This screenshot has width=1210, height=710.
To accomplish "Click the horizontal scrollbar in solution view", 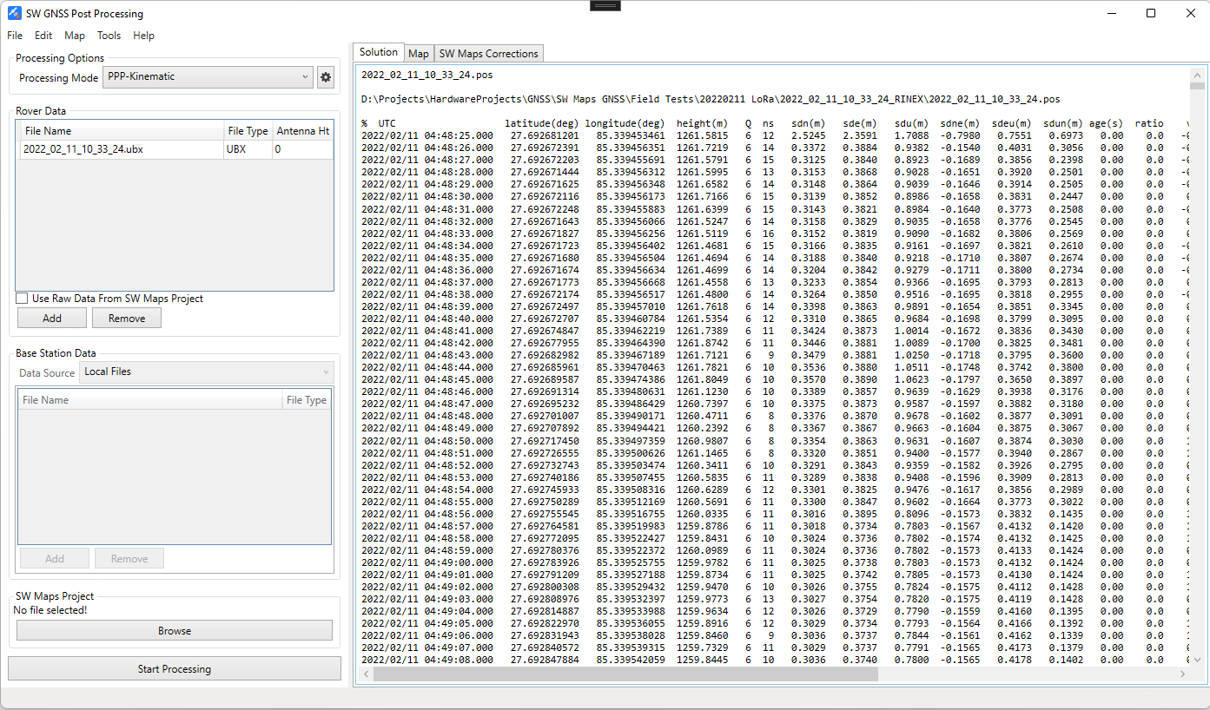I will point(625,674).
